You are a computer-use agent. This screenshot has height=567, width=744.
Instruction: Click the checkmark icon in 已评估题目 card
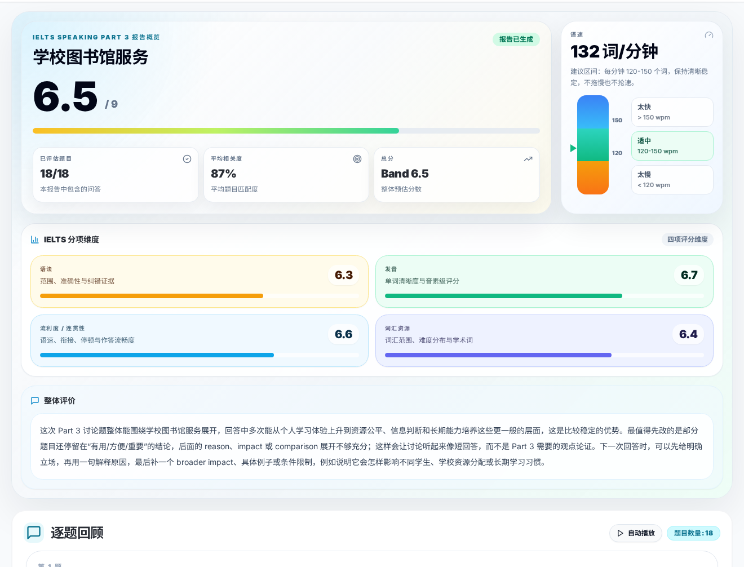[187, 159]
